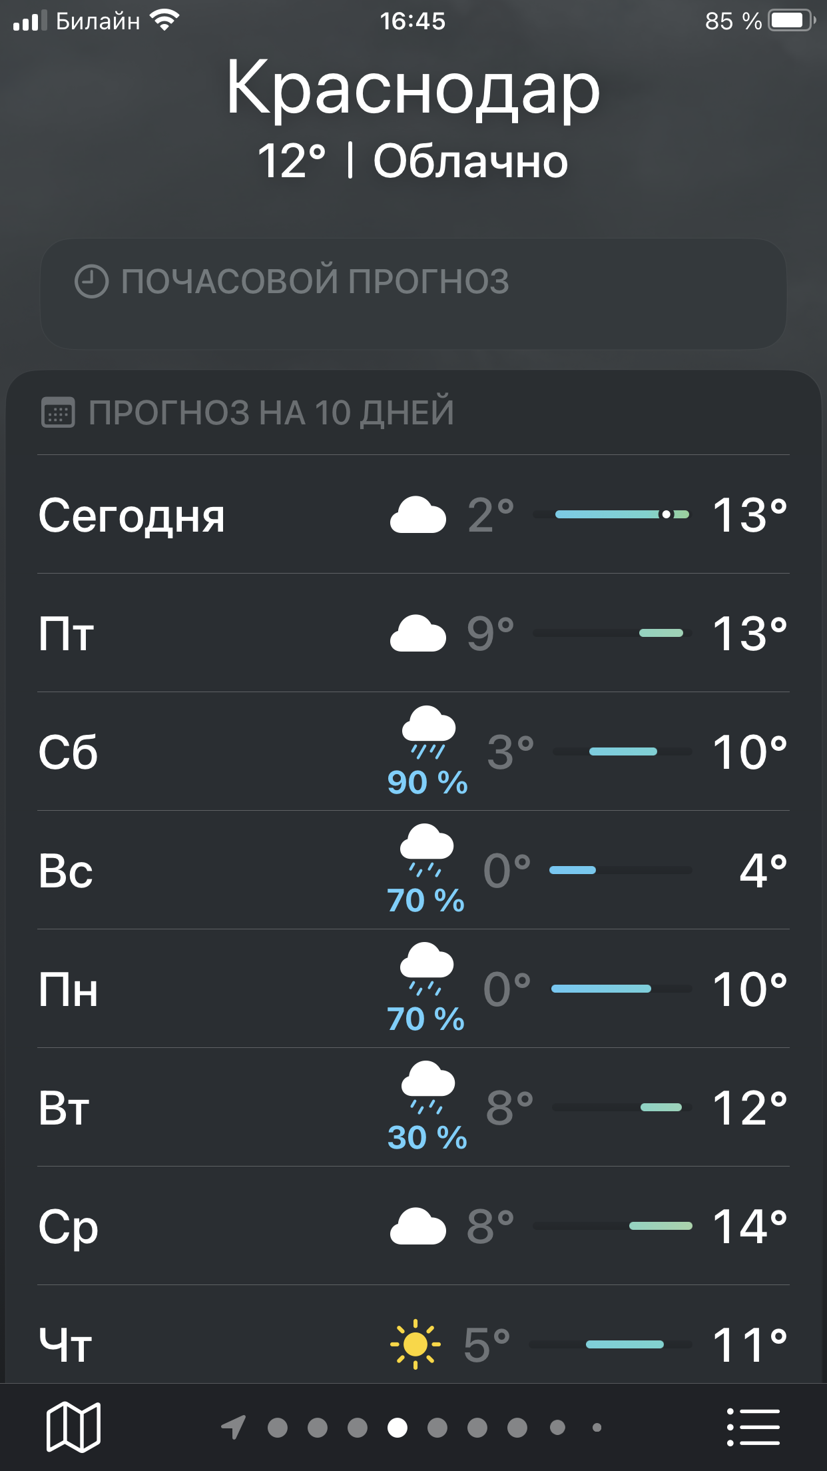The image size is (827, 1471).
Task: Tap the temperature range bar for Сегодня
Action: click(x=612, y=514)
